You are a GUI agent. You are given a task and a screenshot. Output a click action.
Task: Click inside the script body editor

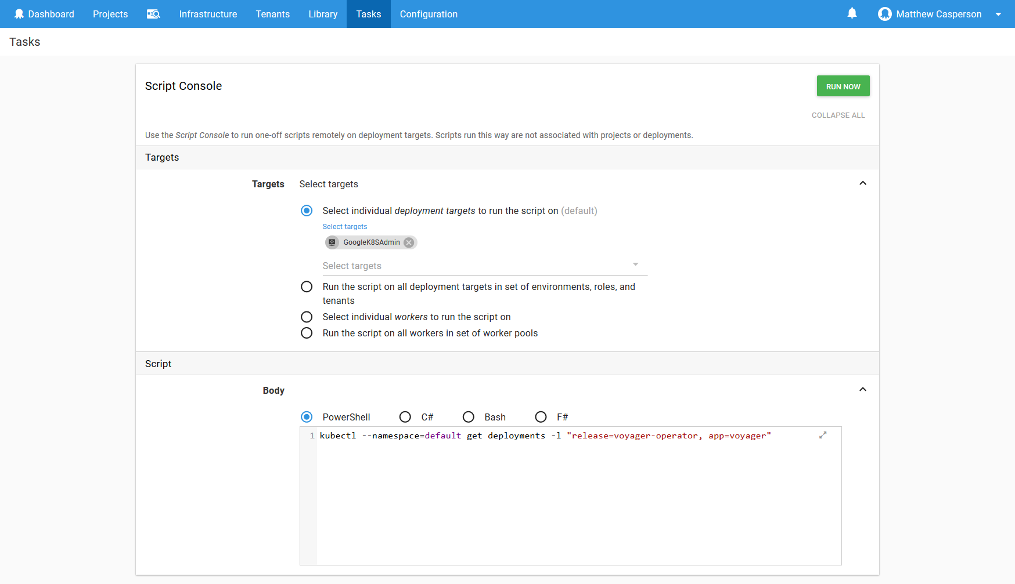coord(575,499)
